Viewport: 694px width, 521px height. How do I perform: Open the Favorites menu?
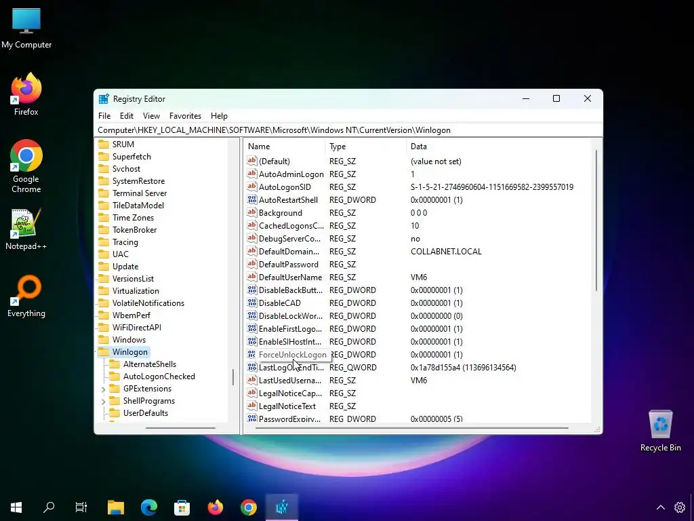pyautogui.click(x=185, y=115)
